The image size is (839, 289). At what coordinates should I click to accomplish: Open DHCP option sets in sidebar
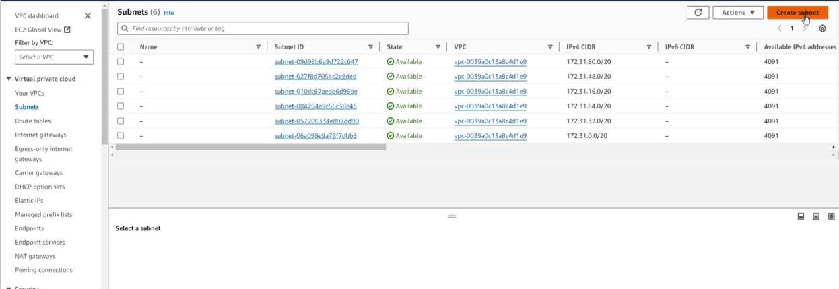coord(40,187)
